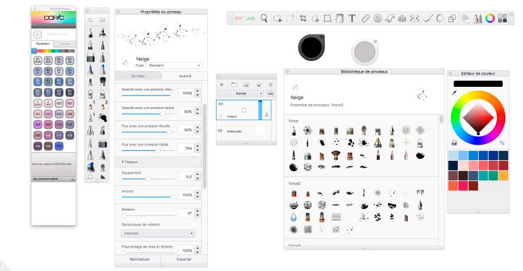Toggle the lock on Calque 1 layer
This screenshot has width=523, height=271.
[266, 115]
